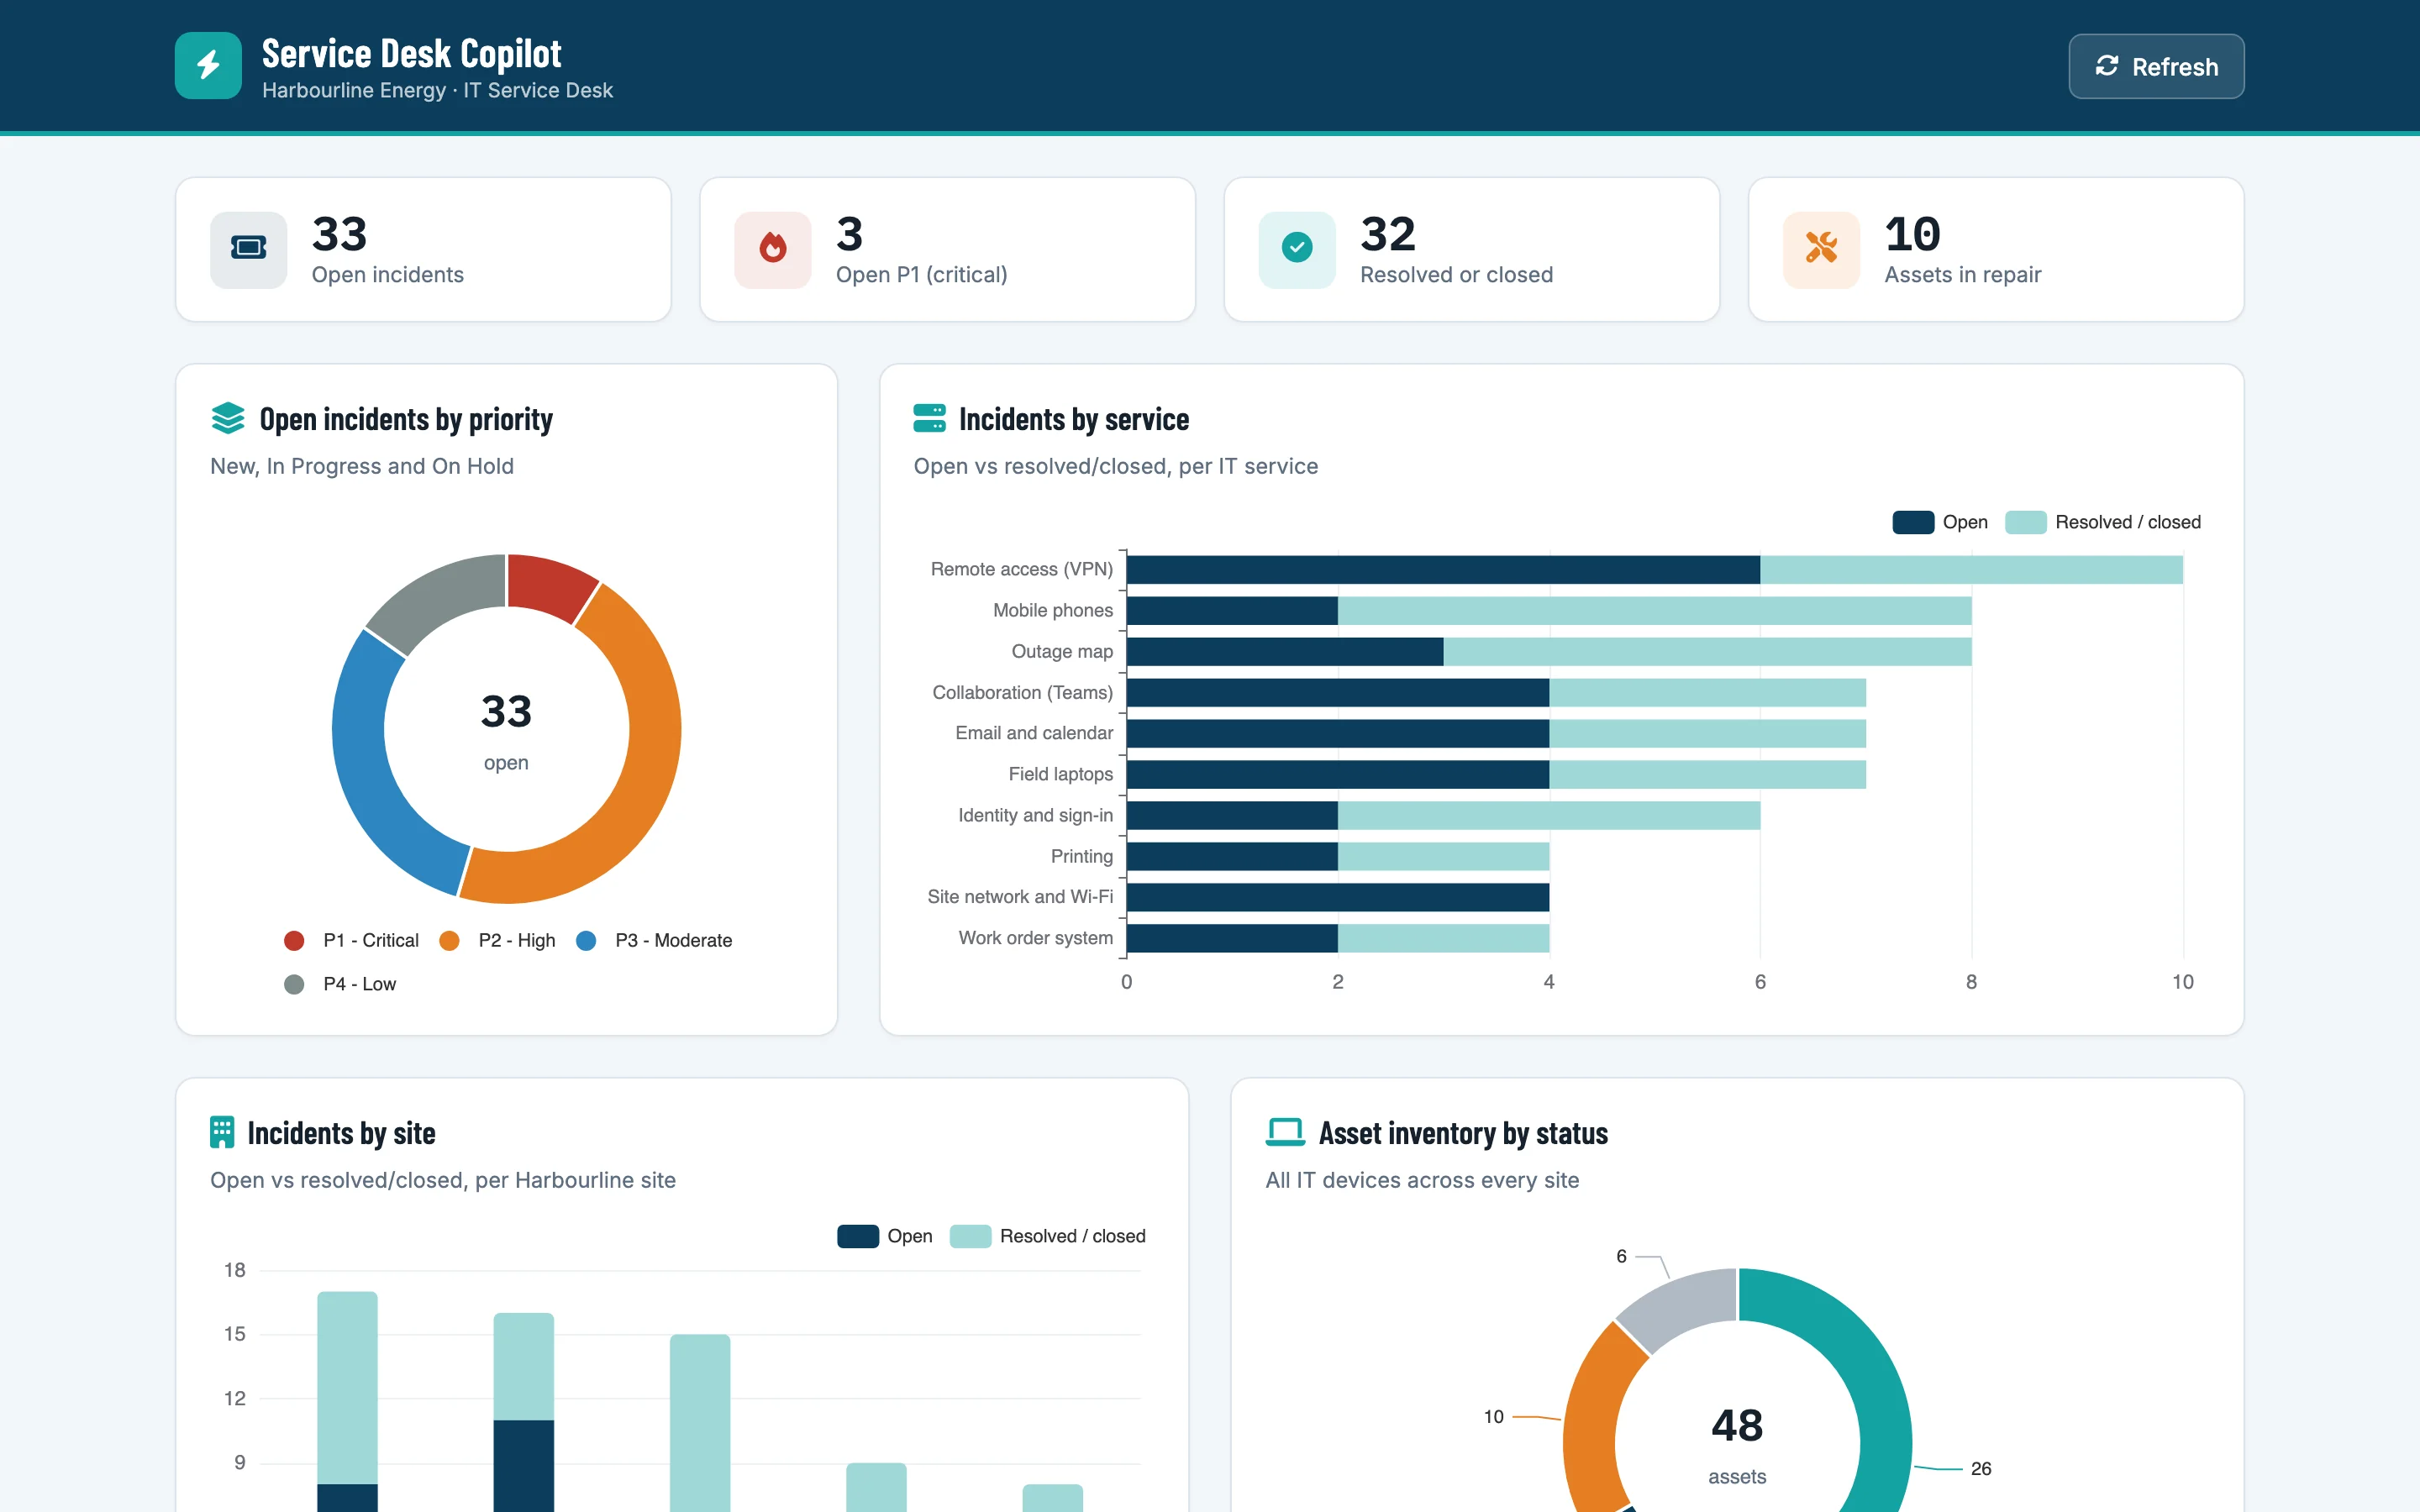
Task: Click the Service Desk Copilot lightning logo
Action: click(208, 66)
